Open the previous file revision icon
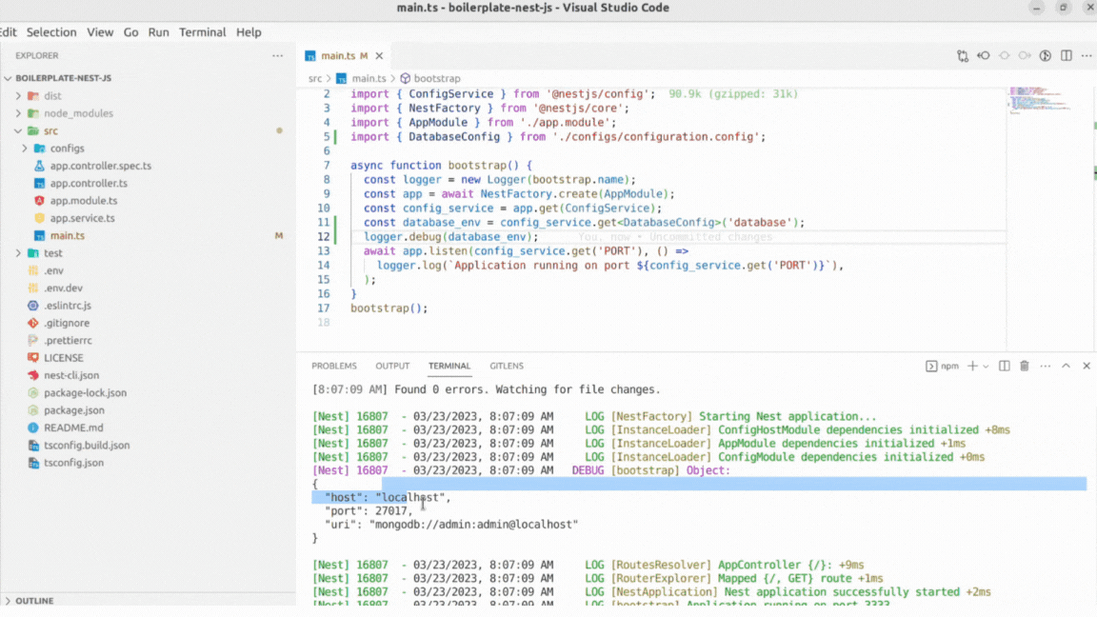Screen dimensions: 1097x617 click(x=983, y=56)
